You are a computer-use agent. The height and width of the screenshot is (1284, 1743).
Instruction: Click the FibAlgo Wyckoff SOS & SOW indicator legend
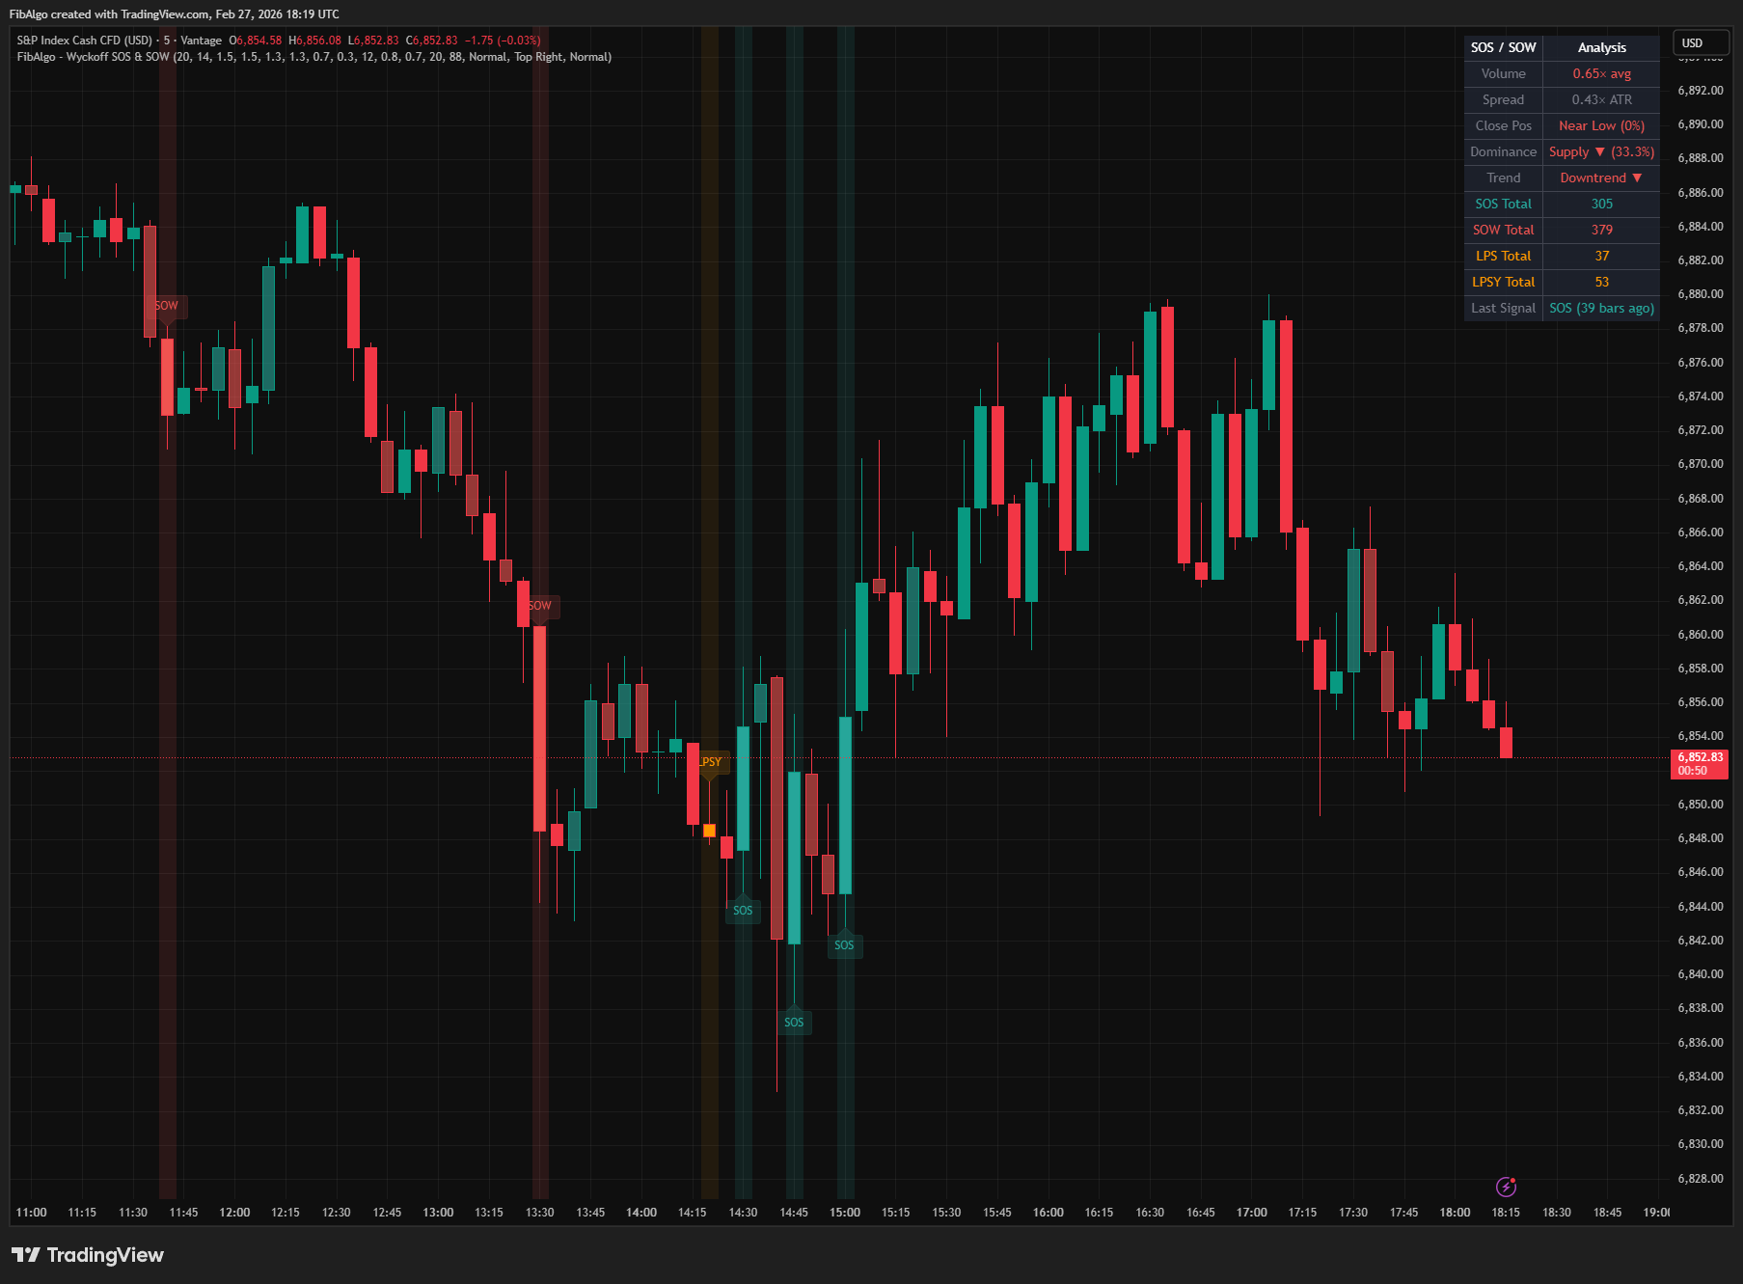point(313,57)
